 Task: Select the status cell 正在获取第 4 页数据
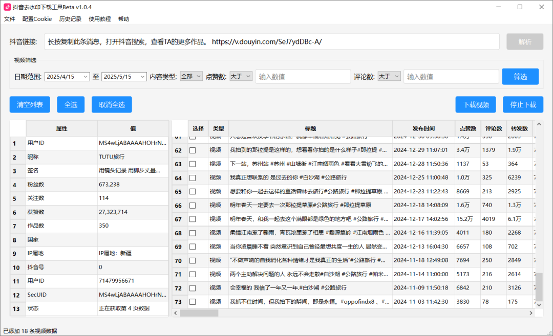[x=133, y=308]
